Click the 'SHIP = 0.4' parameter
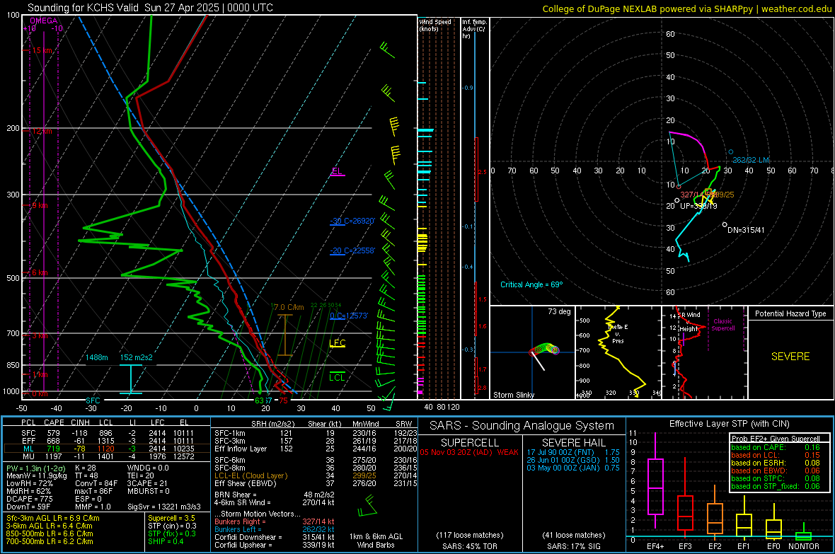Viewport: 835px width, 554px height. coord(166,541)
